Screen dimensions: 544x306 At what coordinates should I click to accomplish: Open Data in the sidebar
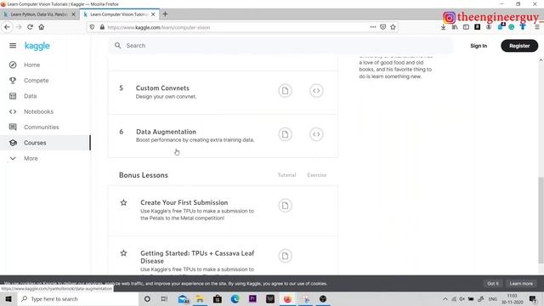click(31, 96)
